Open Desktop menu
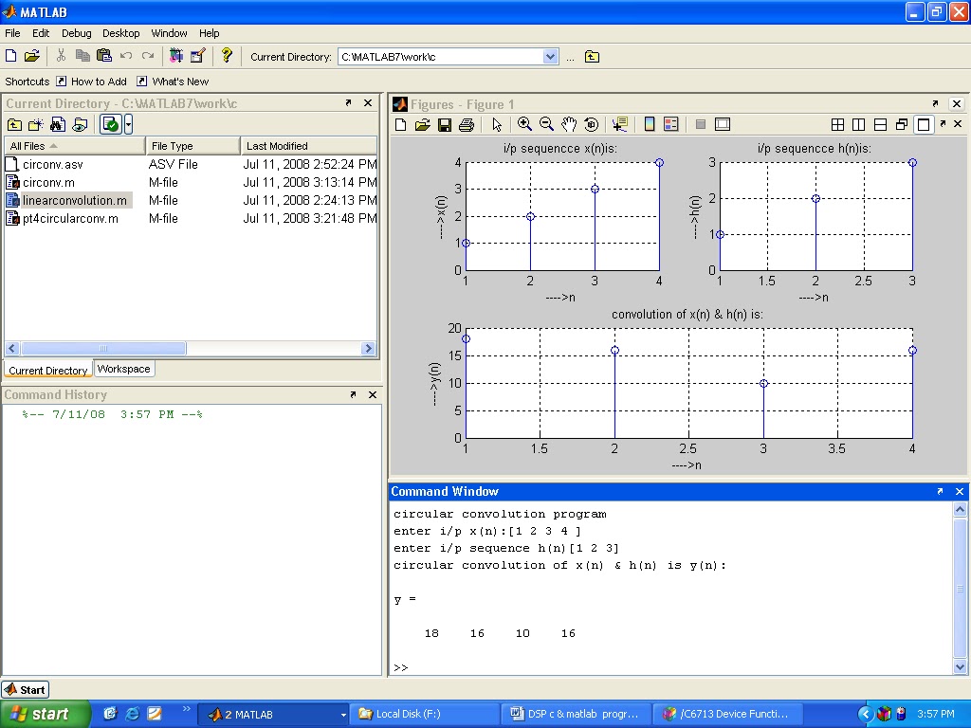The width and height of the screenshot is (971, 728). coord(120,33)
